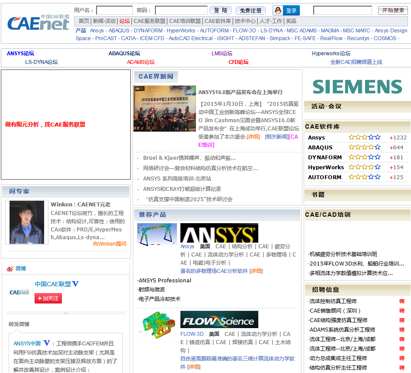Click the star rating for AUTOFORM
411x373 pixels.
364,177
